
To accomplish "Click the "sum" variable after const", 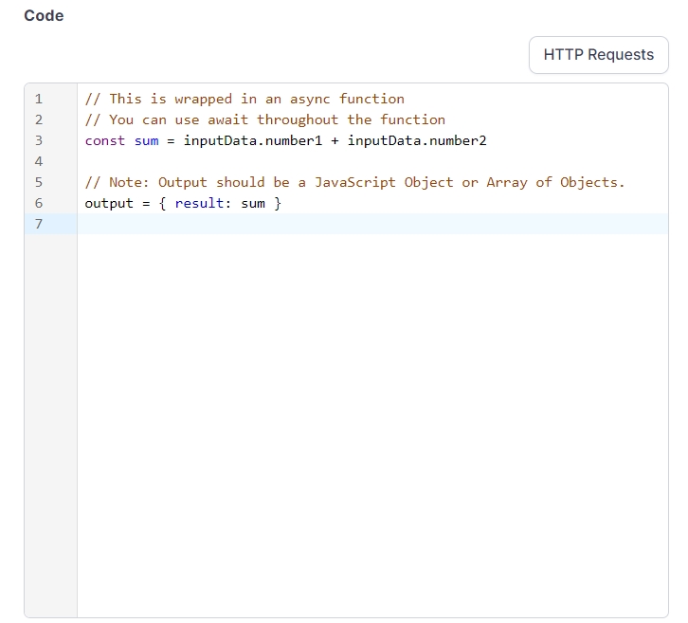I will pyautogui.click(x=146, y=140).
